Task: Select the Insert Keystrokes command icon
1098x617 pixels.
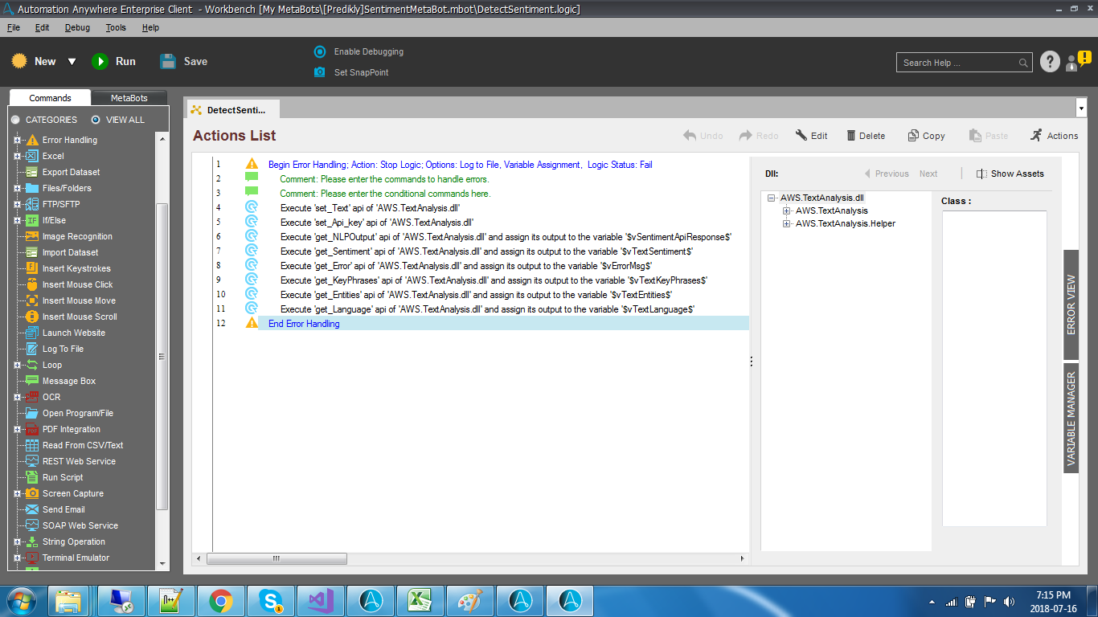Action: tap(31, 268)
